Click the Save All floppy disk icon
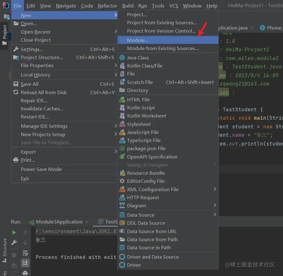283x276 pixels. [16, 84]
